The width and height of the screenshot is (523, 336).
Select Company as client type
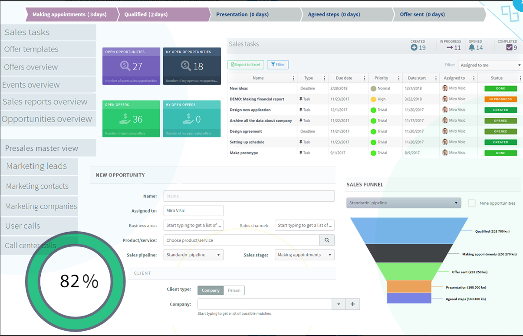[x=210, y=290]
